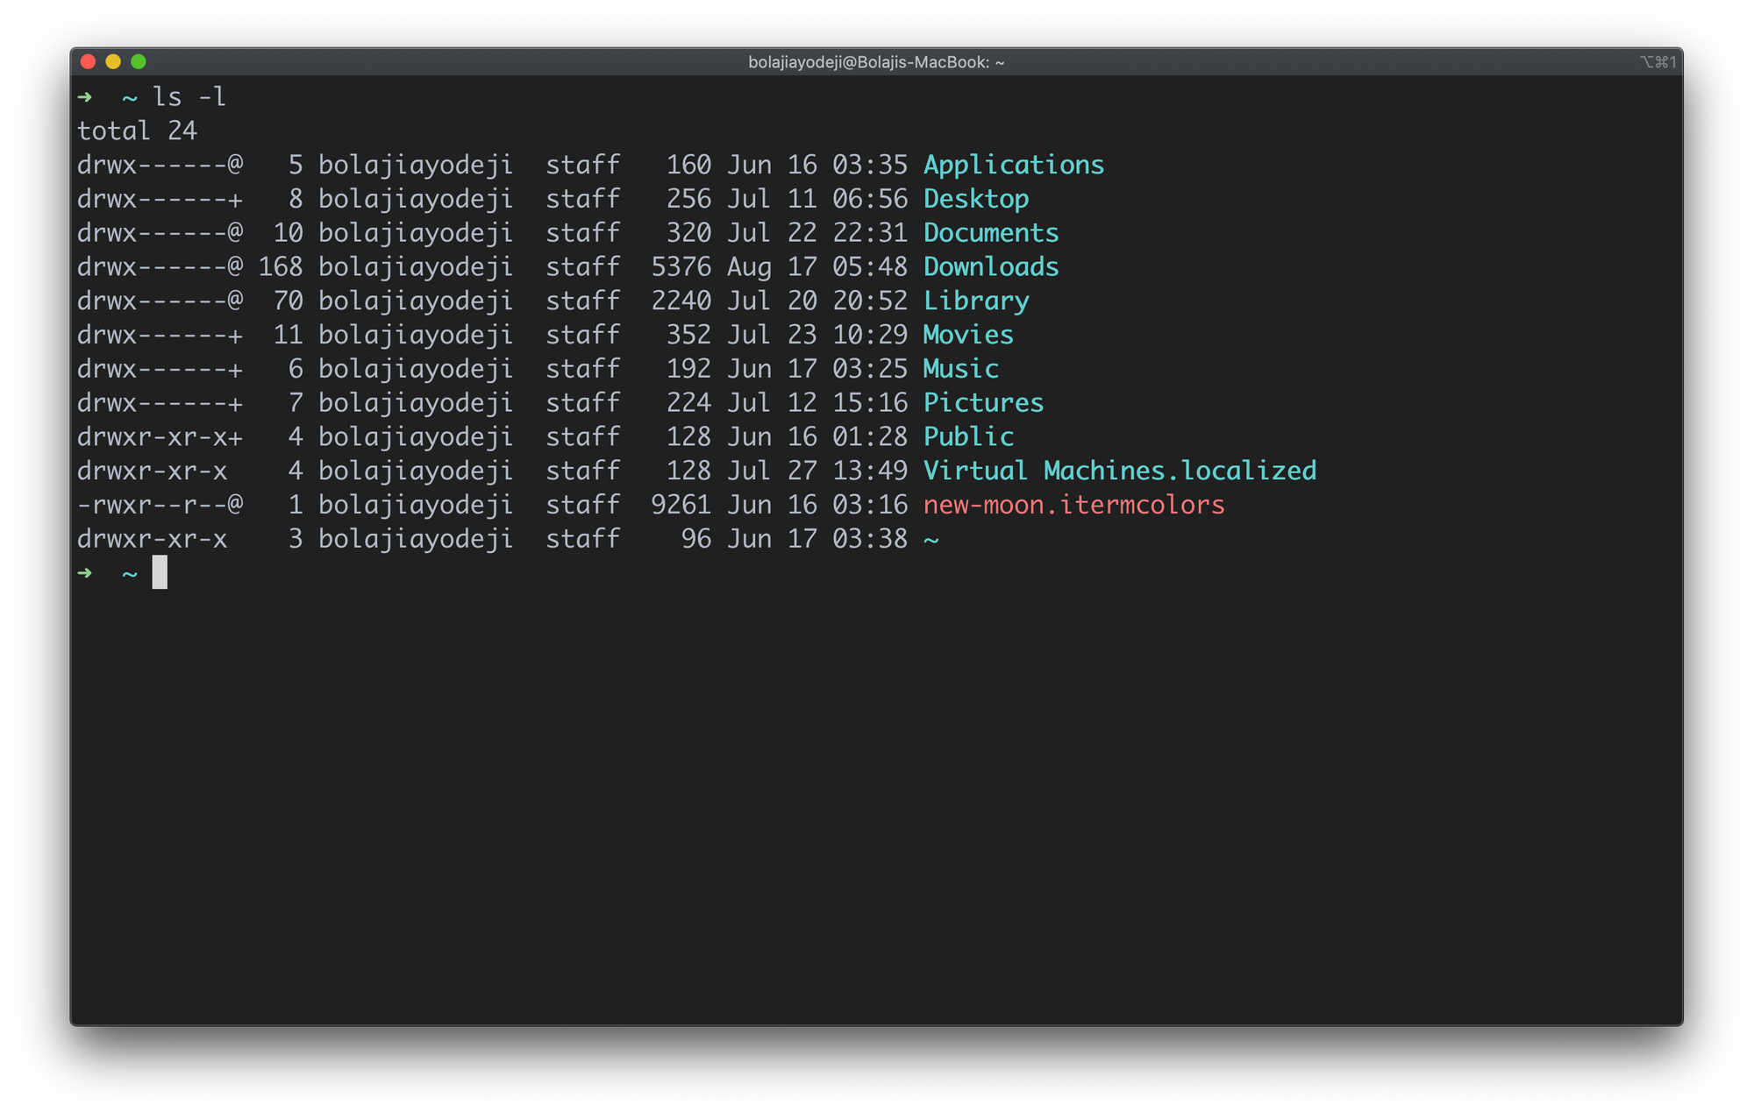Select the new-moon.itermcolors file name
The width and height of the screenshot is (1754, 1119).
coord(1075,504)
